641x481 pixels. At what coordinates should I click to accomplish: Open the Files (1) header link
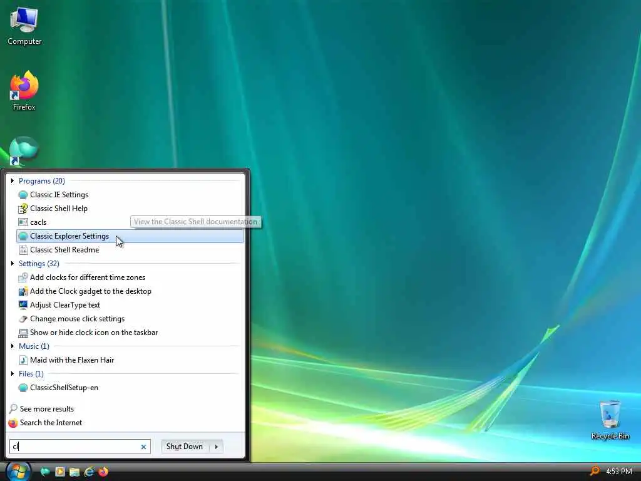(x=31, y=373)
